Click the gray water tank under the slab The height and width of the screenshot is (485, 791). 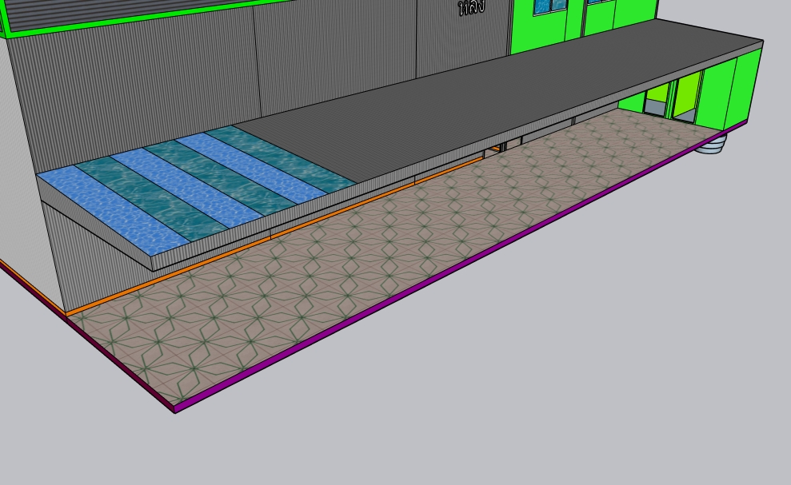714,145
